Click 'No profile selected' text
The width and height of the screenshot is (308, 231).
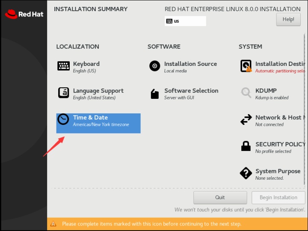click(x=273, y=151)
